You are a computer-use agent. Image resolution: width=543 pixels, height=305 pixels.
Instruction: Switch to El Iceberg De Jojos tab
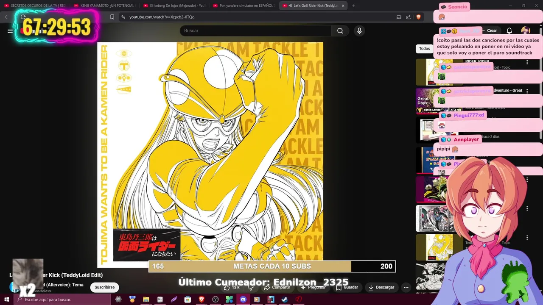point(174,6)
